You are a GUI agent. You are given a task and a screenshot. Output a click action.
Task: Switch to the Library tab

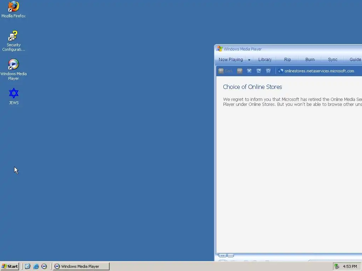point(265,60)
